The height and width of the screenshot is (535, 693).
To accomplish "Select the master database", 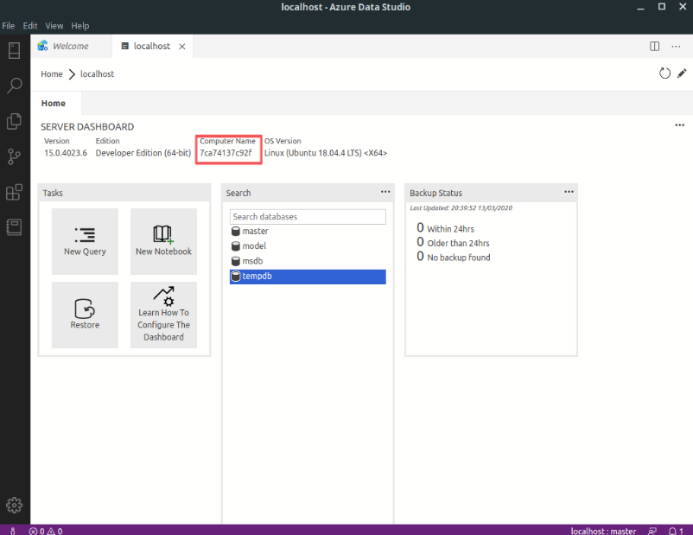I will click(308, 232).
